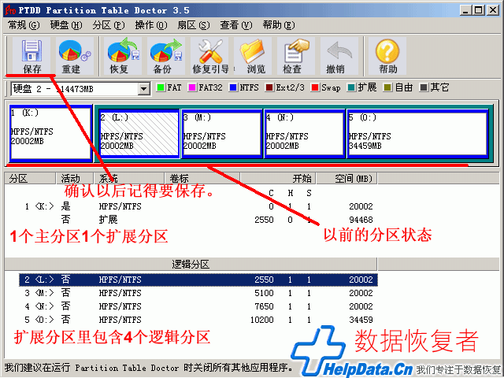Maximize the PTDD window

tap(478, 10)
